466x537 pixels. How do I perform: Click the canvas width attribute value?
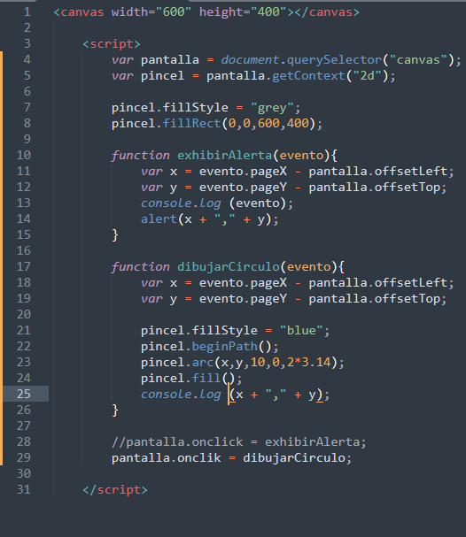[173, 12]
